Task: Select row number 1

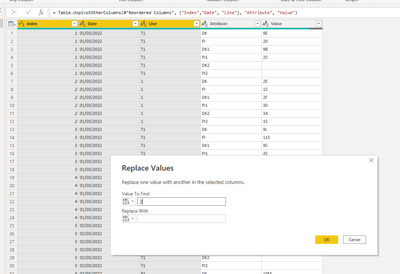Action: (x=12, y=33)
